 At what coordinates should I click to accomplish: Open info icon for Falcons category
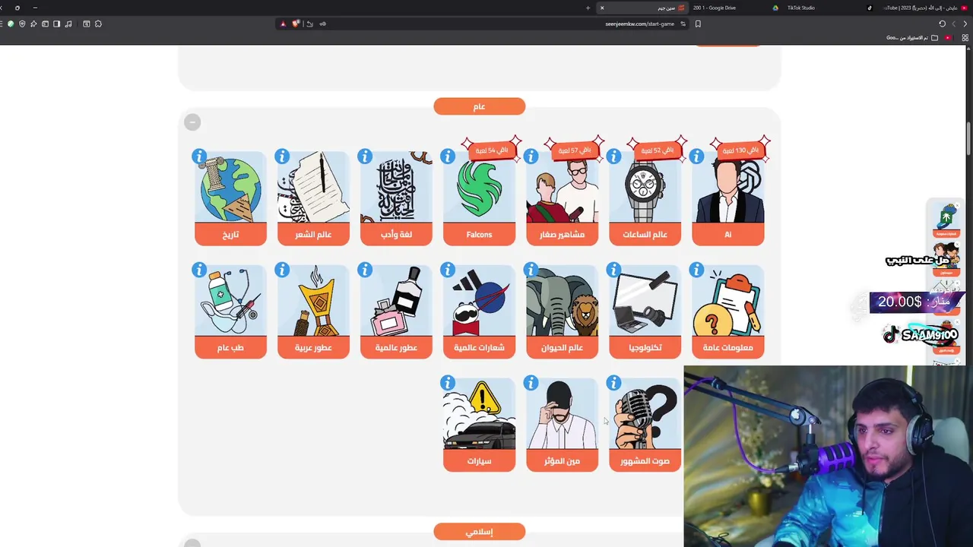pos(448,157)
